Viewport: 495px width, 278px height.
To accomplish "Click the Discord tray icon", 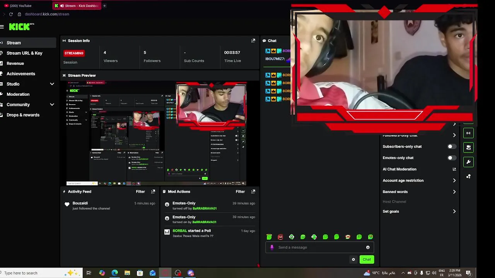I will 410,273.
